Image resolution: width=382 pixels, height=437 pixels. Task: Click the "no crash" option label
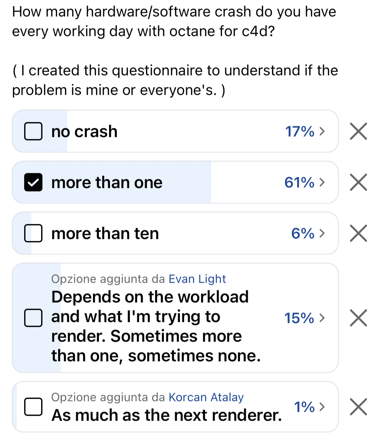click(x=84, y=131)
